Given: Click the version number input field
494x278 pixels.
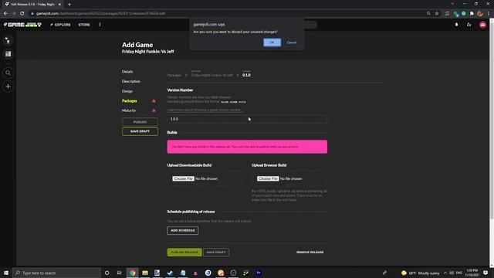Looking at the screenshot, I should [247, 119].
